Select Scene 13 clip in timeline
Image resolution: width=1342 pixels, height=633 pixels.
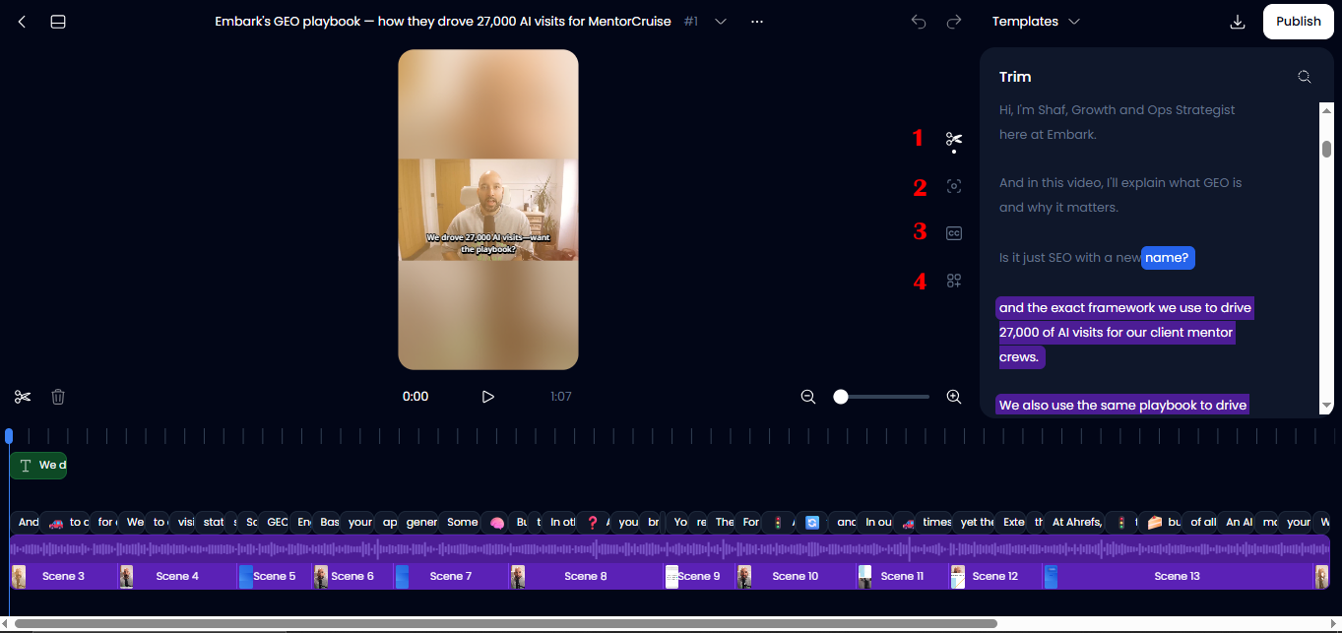(1177, 576)
